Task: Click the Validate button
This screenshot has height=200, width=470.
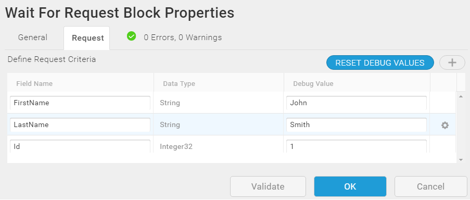Action: [x=268, y=186]
